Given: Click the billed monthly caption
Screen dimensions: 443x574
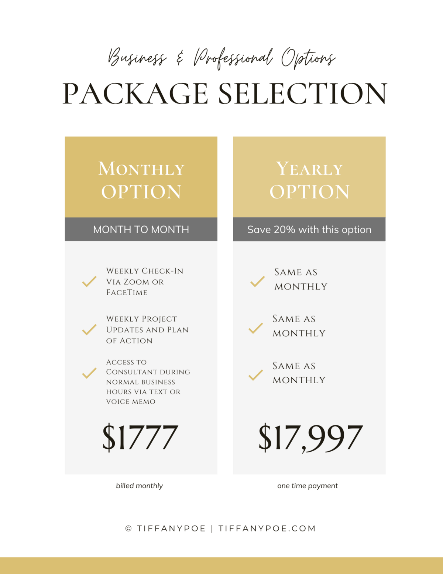Looking at the screenshot, I should (140, 486).
